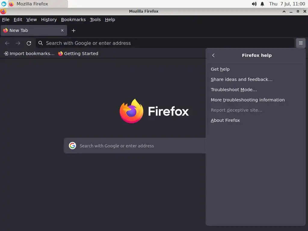
Task: Click Mozilla Firefox taskbar button
Action: 38,4
